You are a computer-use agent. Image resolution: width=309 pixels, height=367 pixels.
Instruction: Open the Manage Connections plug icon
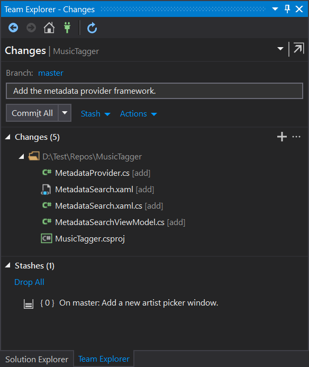(67, 28)
